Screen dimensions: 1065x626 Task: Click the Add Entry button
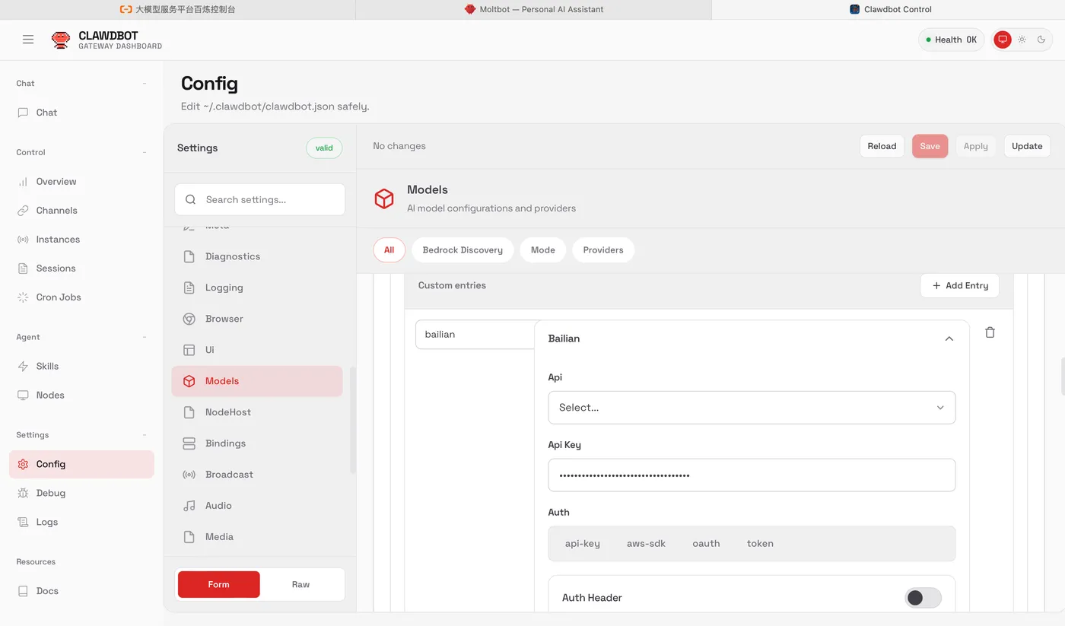pyautogui.click(x=959, y=286)
